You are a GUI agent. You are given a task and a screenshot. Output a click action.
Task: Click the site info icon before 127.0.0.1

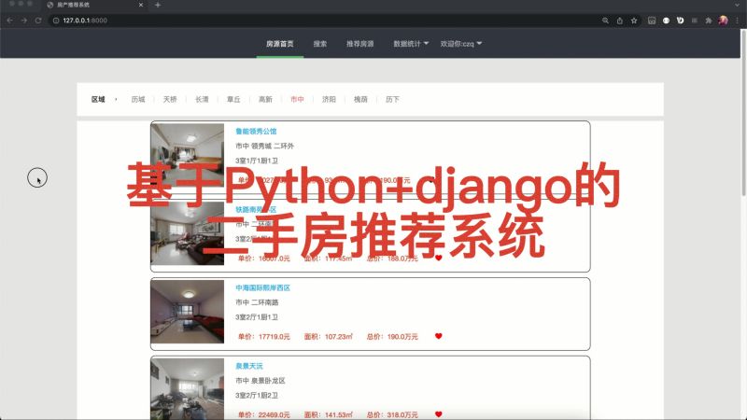pyautogui.click(x=56, y=21)
